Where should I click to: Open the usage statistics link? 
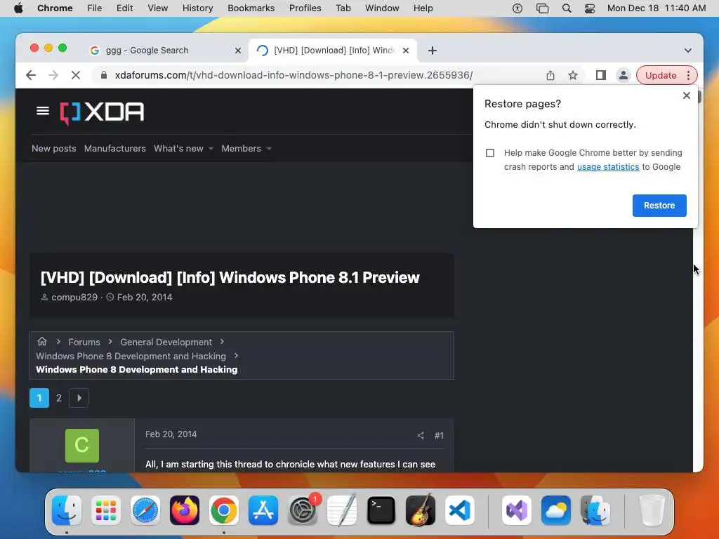coord(608,167)
